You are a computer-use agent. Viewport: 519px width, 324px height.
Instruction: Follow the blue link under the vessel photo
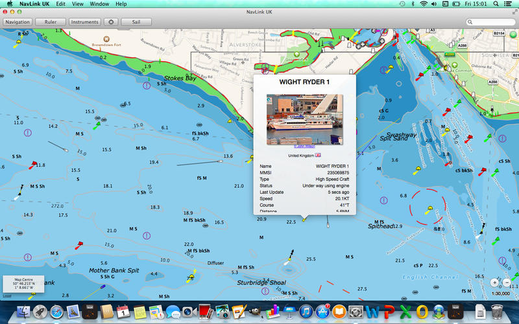point(304,146)
